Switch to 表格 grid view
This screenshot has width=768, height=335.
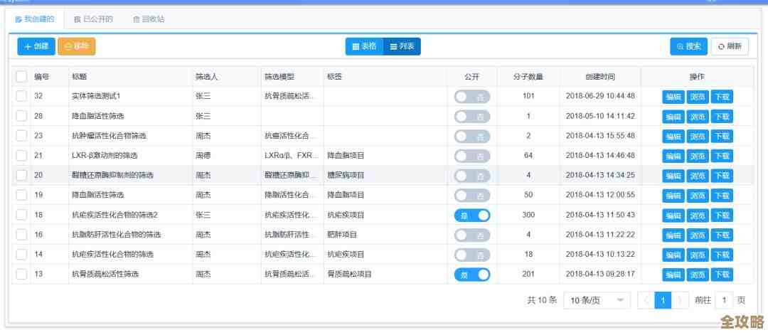point(364,46)
